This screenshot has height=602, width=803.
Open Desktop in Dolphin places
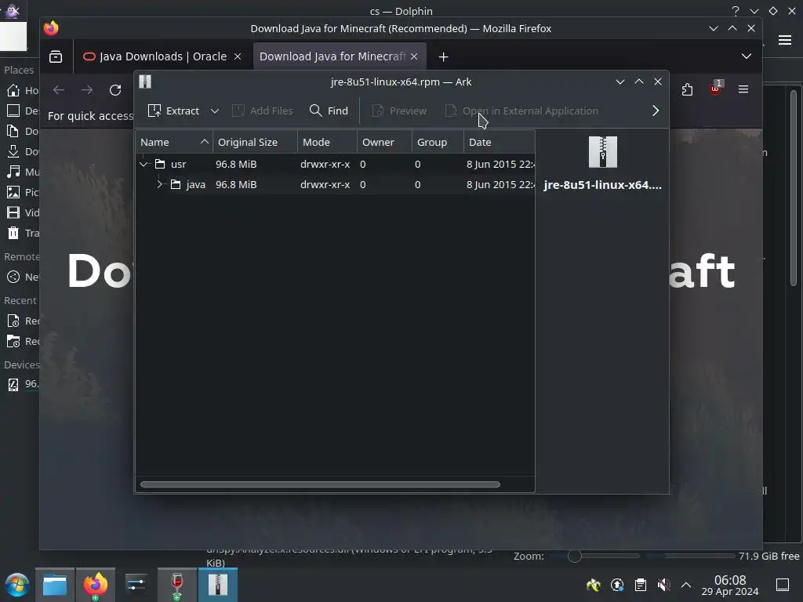[x=21, y=111]
